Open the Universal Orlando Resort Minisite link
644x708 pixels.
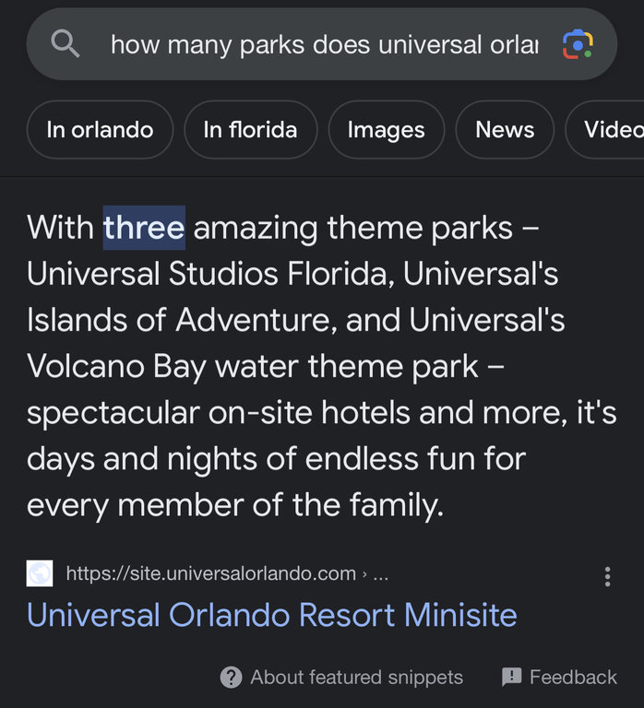tap(271, 615)
